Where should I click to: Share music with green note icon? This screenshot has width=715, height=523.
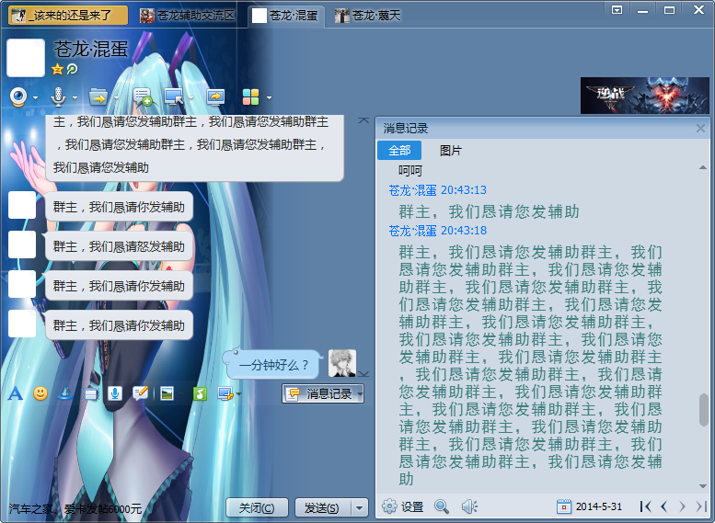pyautogui.click(x=201, y=393)
